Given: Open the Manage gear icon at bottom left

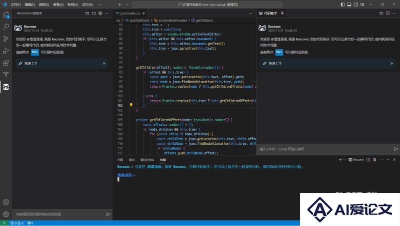Looking at the screenshot, I should click(x=6, y=214).
